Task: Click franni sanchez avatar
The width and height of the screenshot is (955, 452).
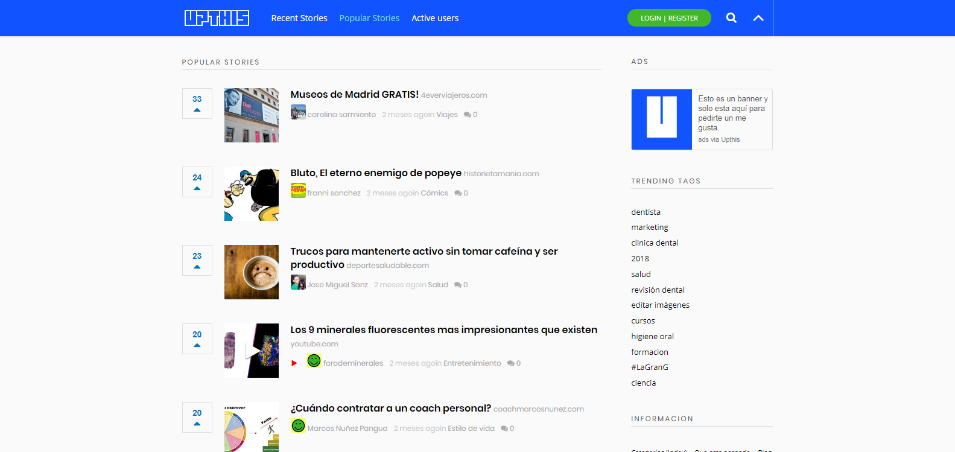Action: [298, 191]
